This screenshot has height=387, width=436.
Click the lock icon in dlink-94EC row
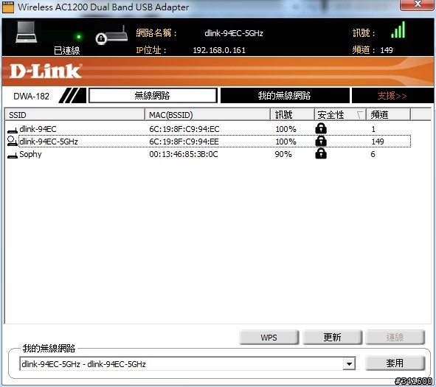coord(321,128)
